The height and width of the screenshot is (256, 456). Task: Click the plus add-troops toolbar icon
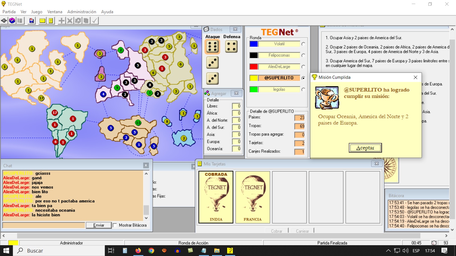pos(62,20)
